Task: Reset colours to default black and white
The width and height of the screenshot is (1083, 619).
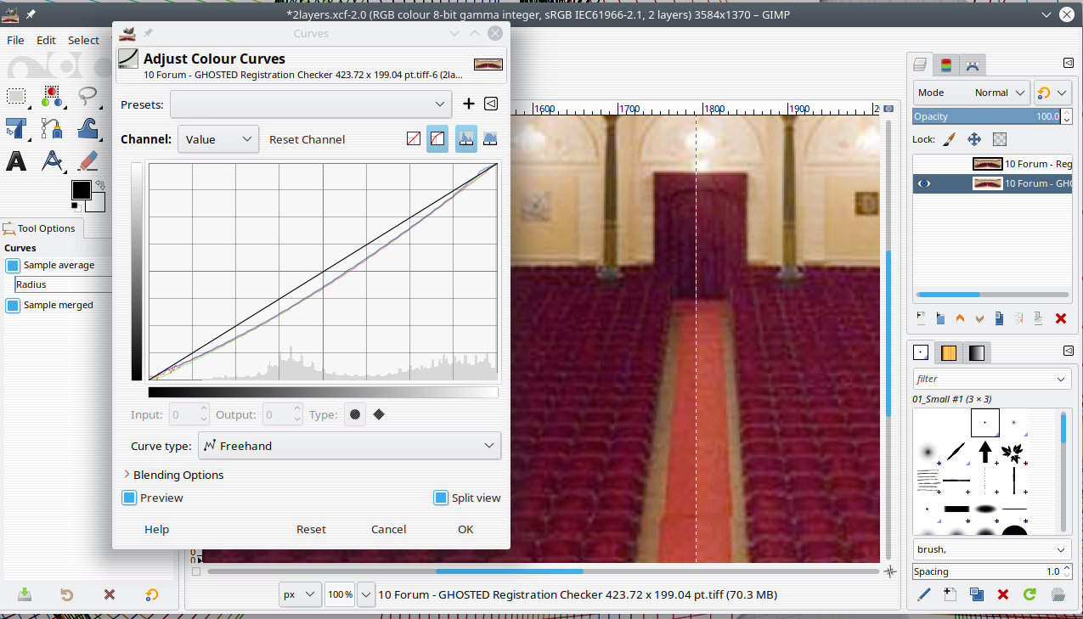Action: (x=75, y=205)
